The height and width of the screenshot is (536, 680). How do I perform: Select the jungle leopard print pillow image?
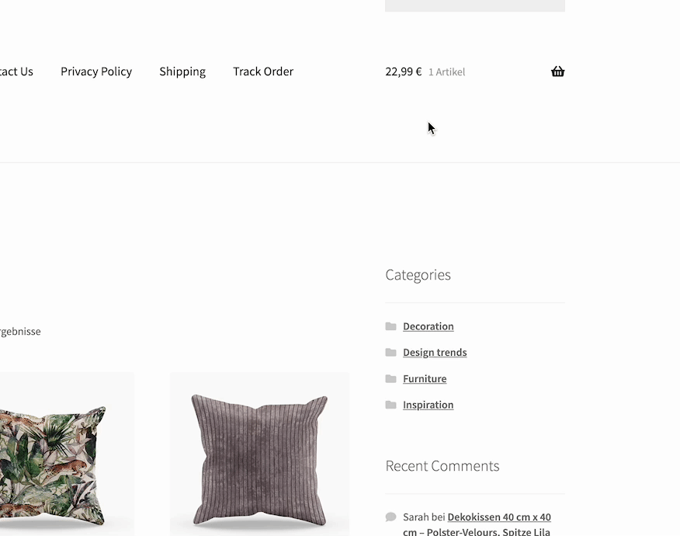[67, 454]
